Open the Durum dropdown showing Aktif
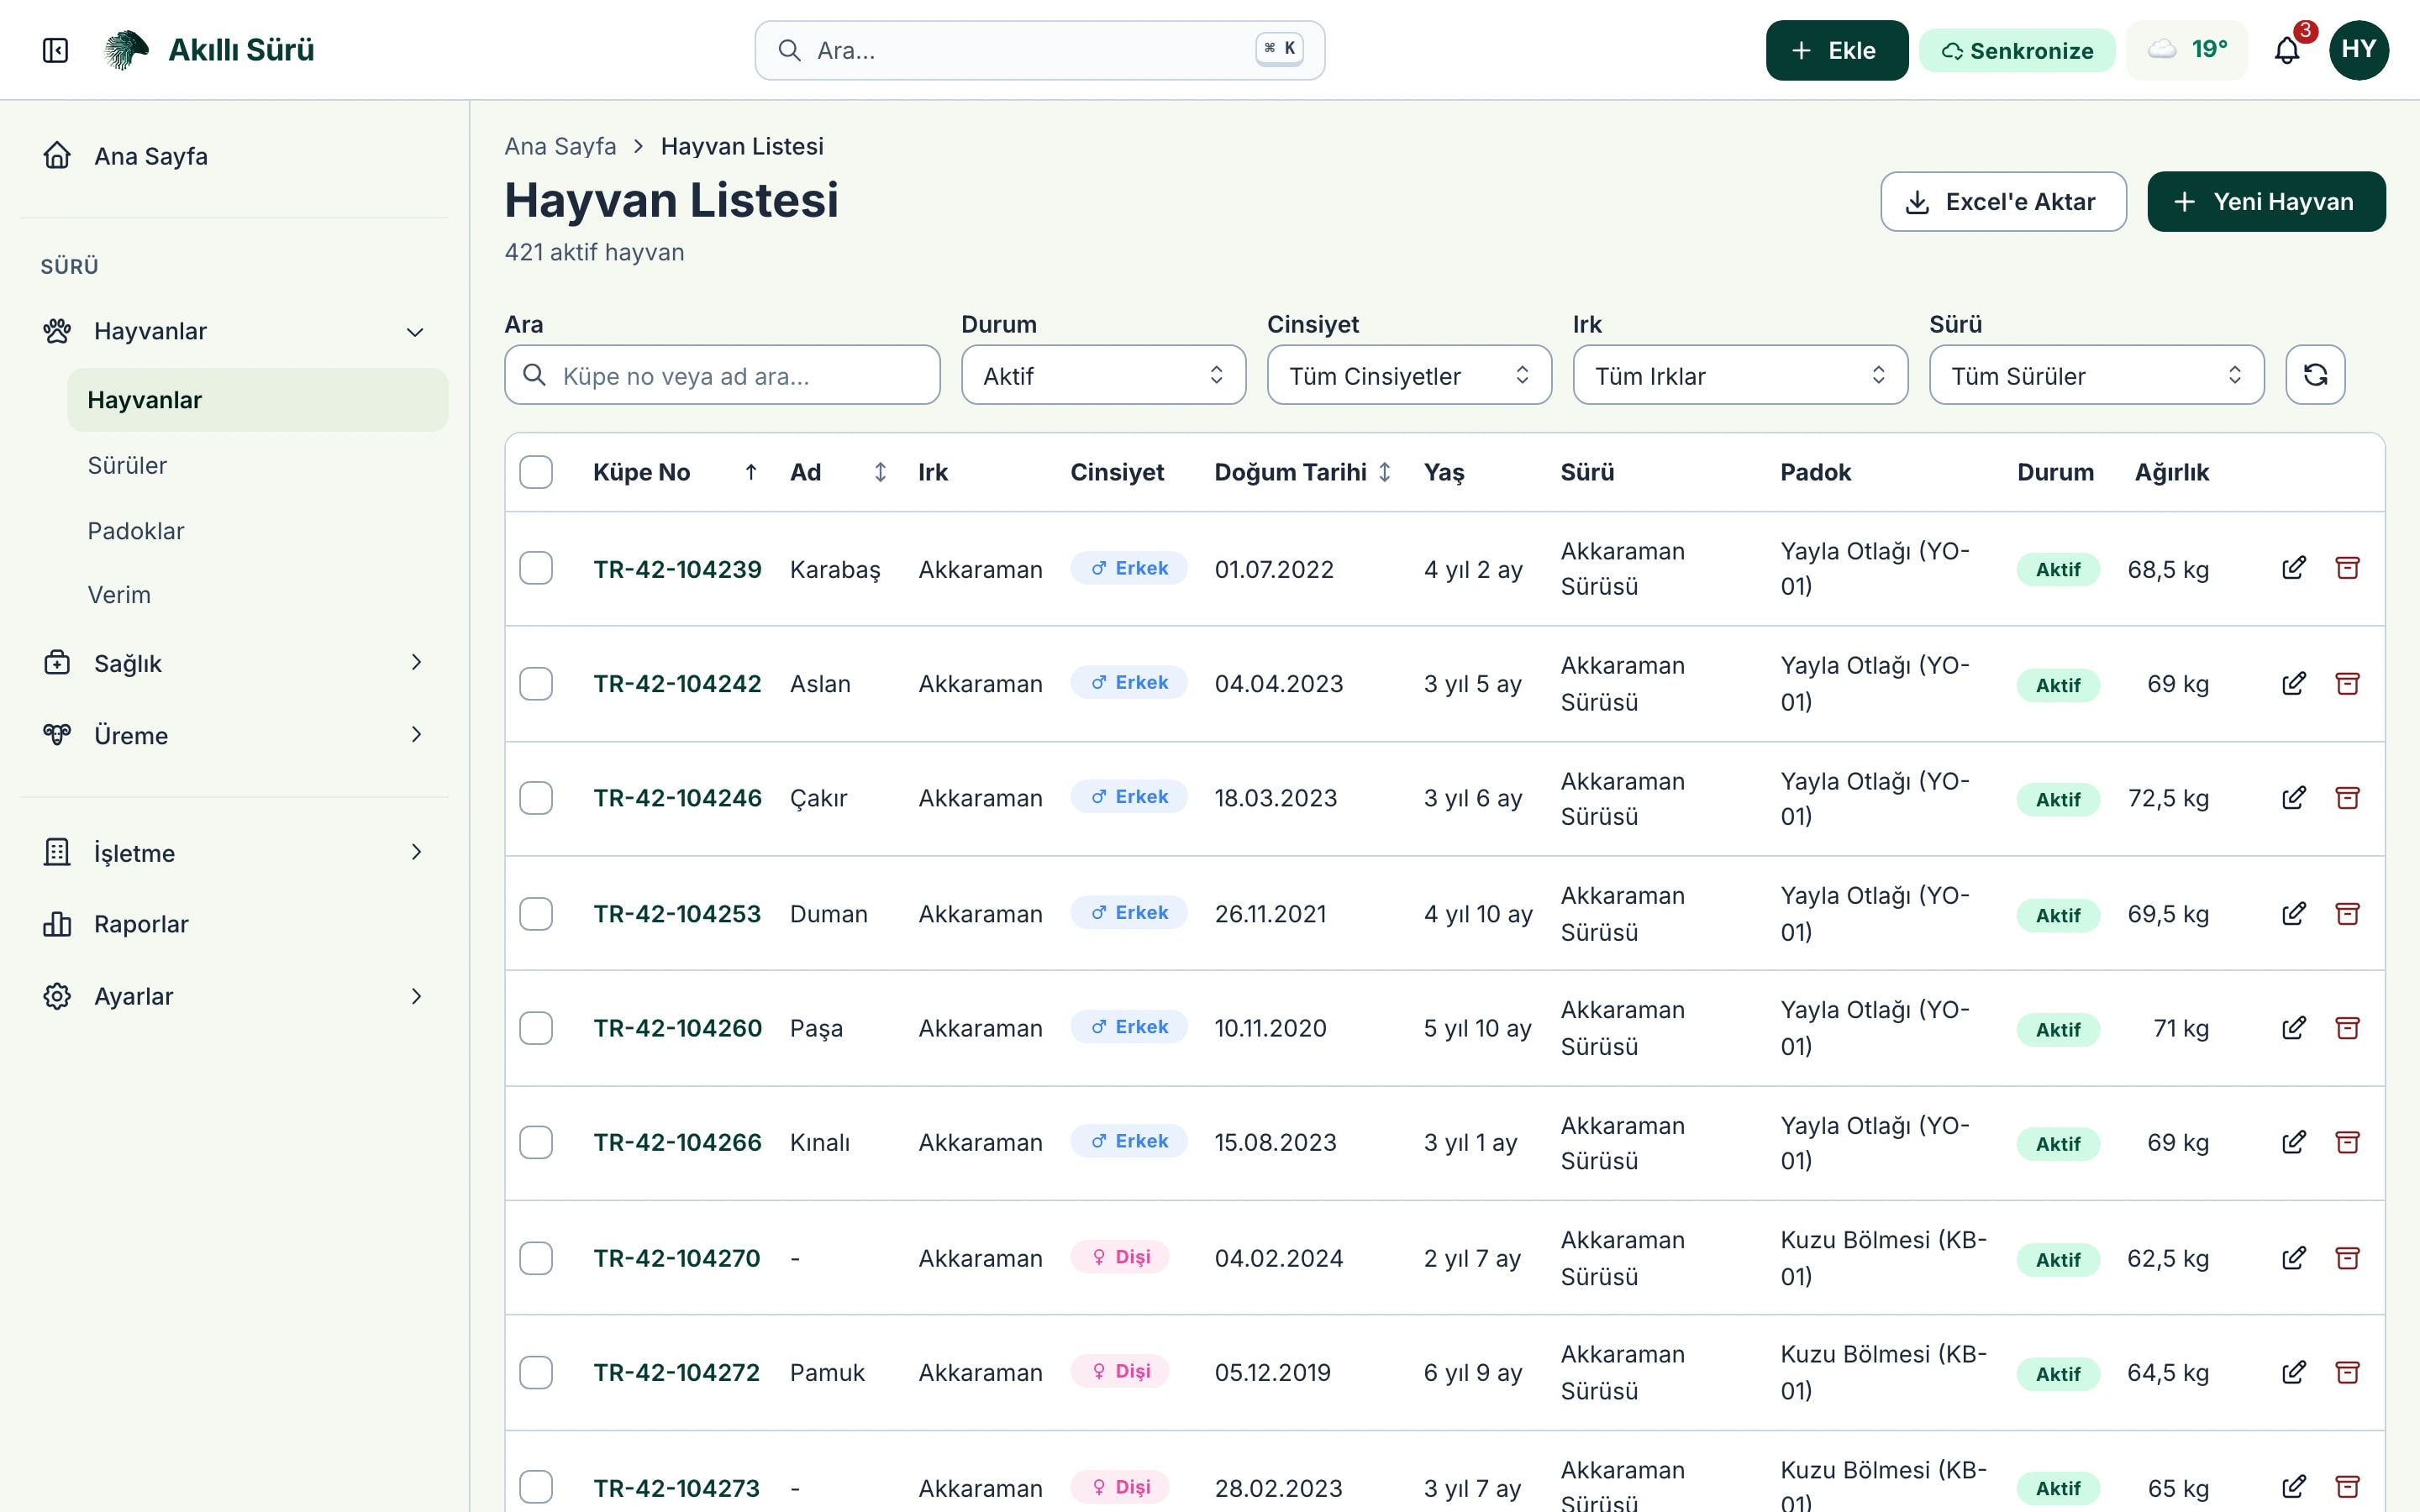The width and height of the screenshot is (2420, 1512). [x=1103, y=375]
